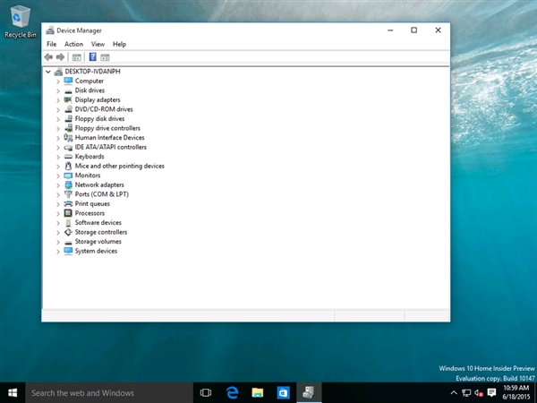Click the Forward arrow toolbar icon

[x=60, y=57]
